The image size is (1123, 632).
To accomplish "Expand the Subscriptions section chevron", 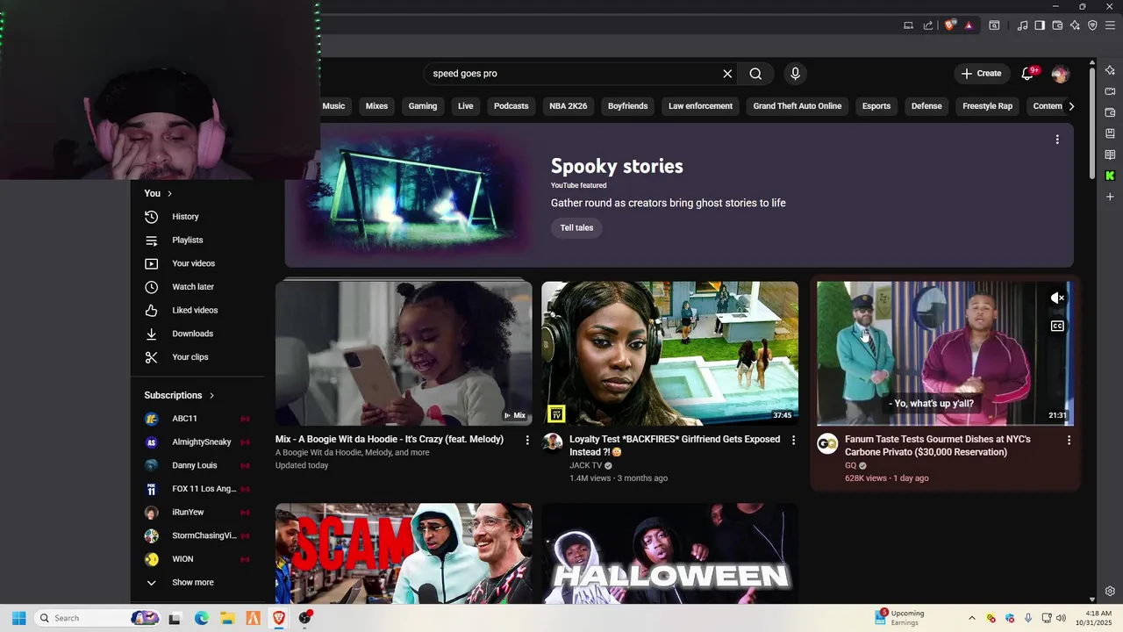I will (x=211, y=395).
